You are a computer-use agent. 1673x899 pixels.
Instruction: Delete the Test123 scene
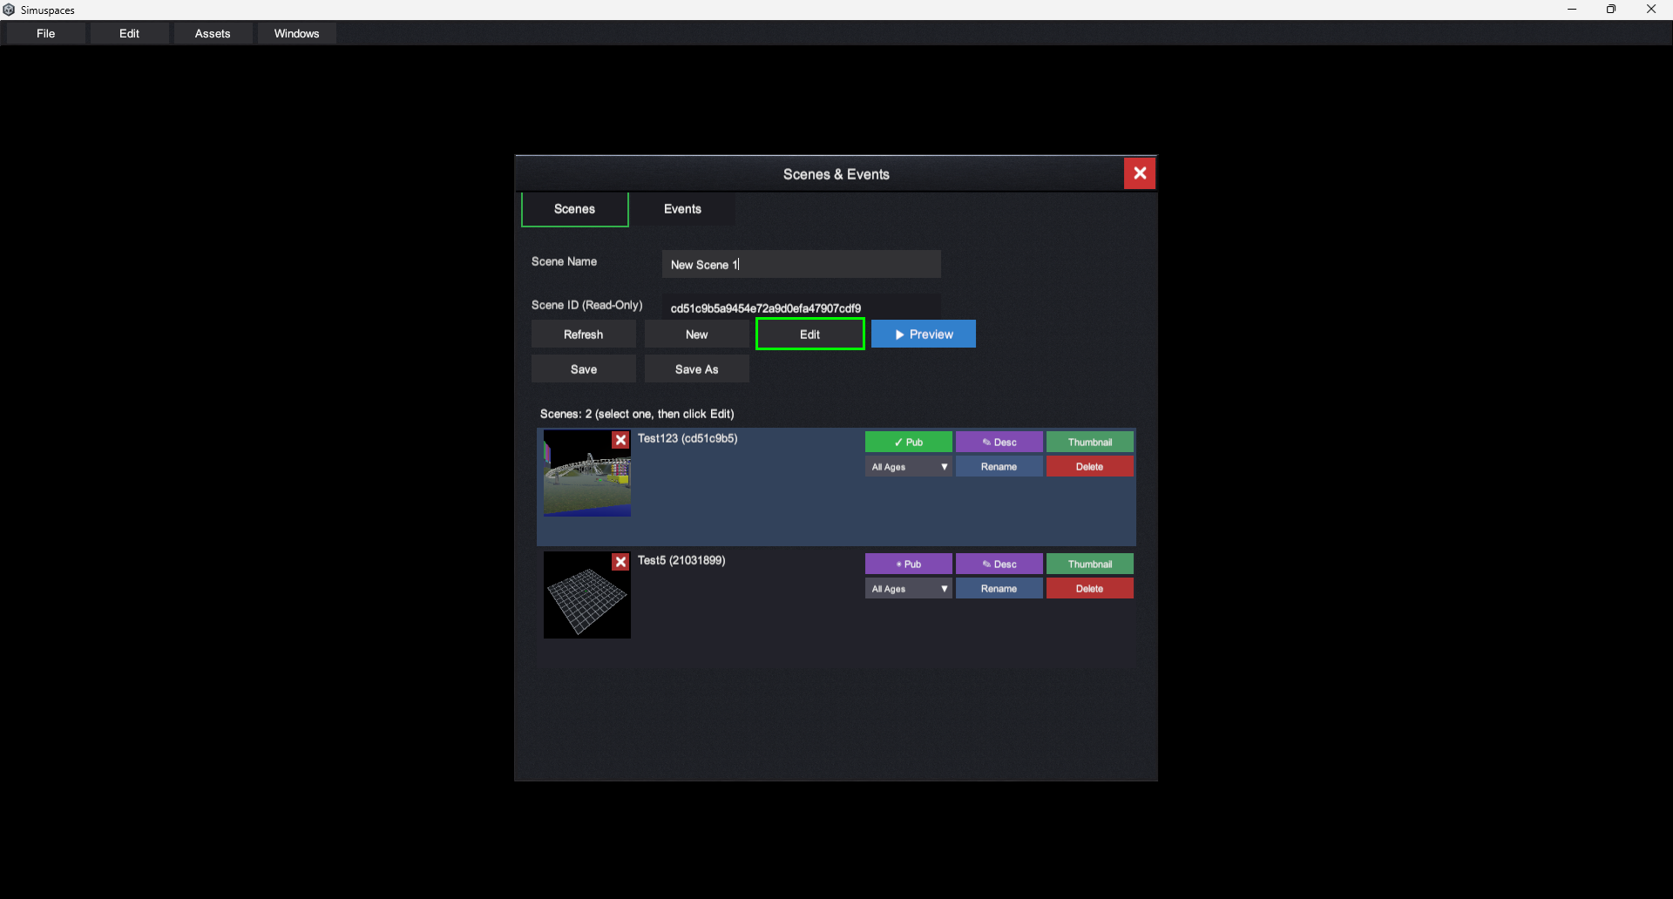[1090, 467]
